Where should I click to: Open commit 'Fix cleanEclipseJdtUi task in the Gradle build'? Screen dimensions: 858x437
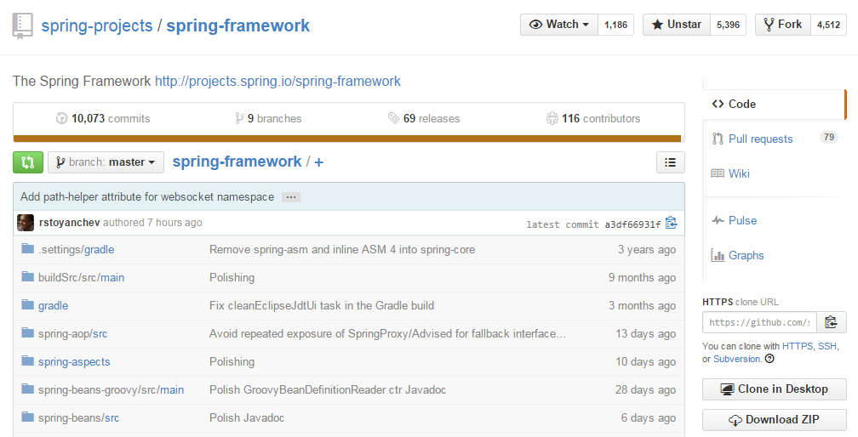pos(321,305)
